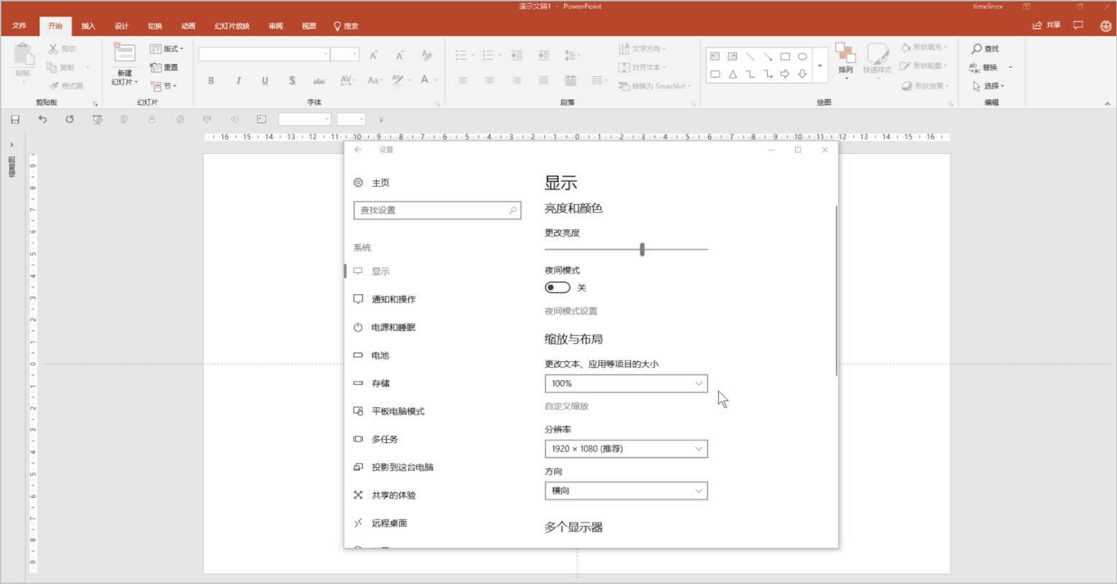Screen dimensions: 1117x584
Task: Select the Right Arrow shape in the shapes gallery
Action: [x=785, y=74]
